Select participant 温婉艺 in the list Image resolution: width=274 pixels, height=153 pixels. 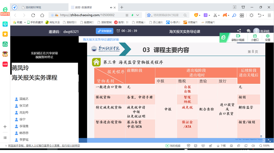coord(24,99)
